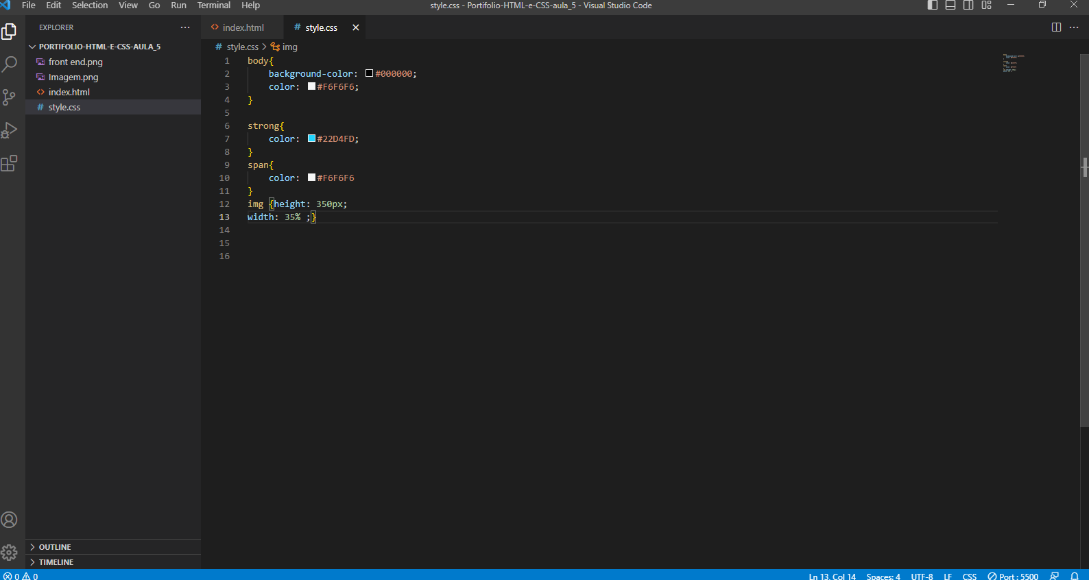Click the notifications bell in status bar
Image resolution: width=1089 pixels, height=580 pixels.
[x=1075, y=576]
